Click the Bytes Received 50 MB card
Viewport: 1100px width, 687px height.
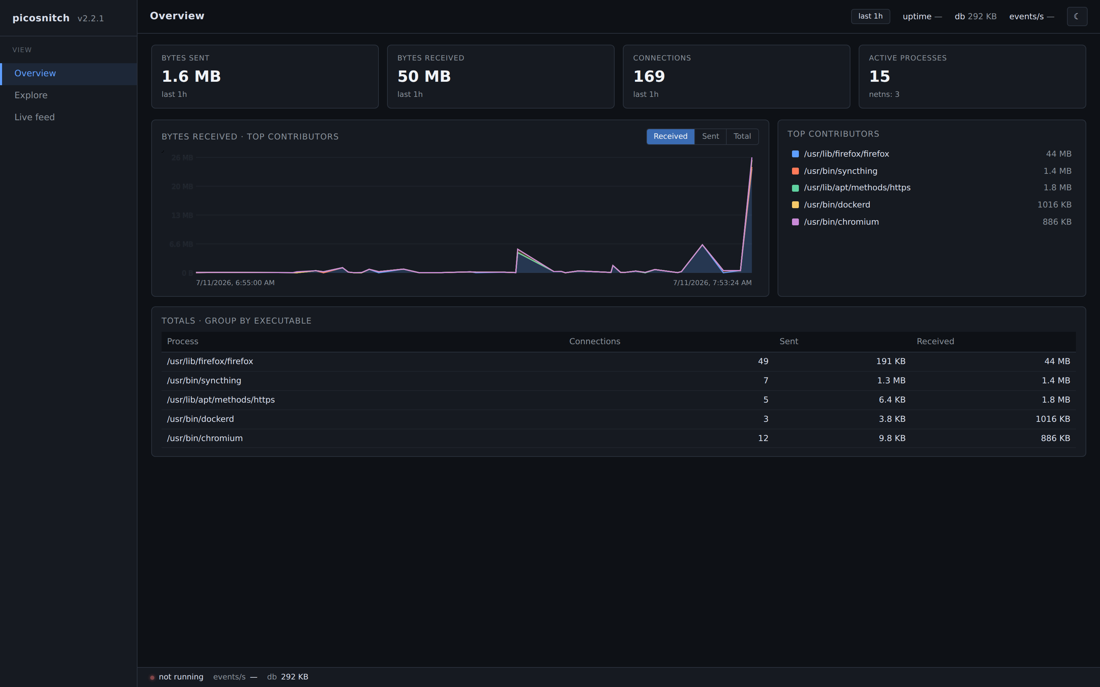500,76
